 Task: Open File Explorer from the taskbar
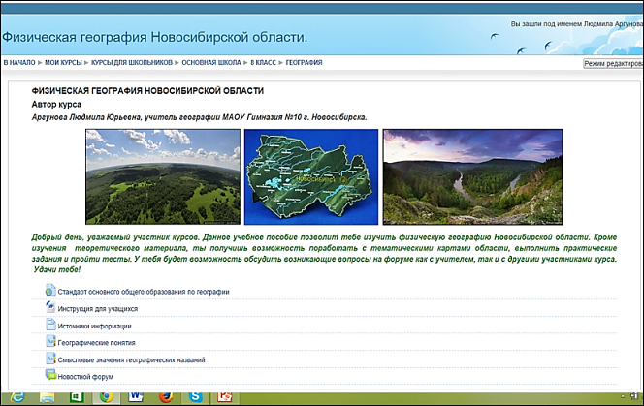[46, 397]
